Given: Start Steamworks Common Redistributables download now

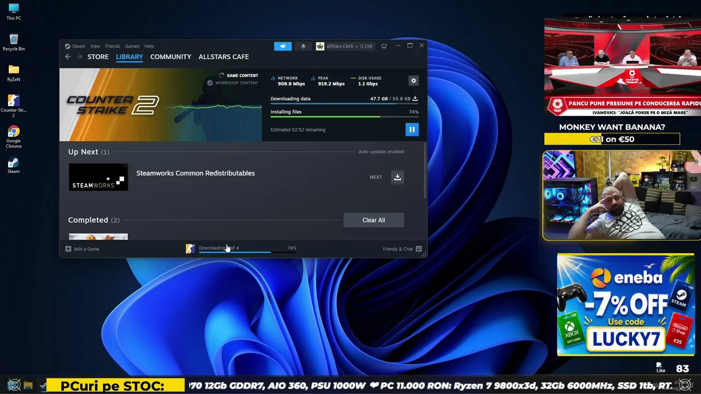Looking at the screenshot, I should tap(398, 177).
